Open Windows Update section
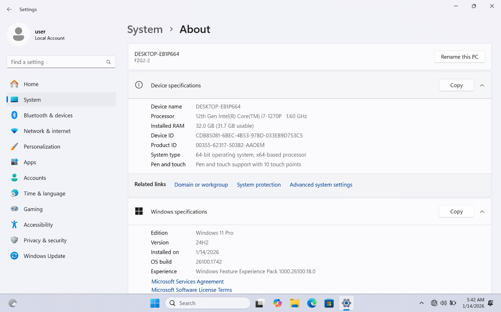Viewport: 501px width, 312px height. 61,256
